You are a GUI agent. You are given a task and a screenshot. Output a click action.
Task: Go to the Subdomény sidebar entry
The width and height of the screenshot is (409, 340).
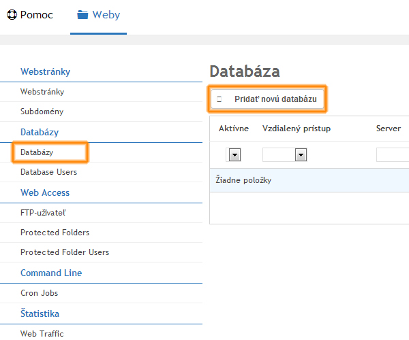[x=42, y=112]
